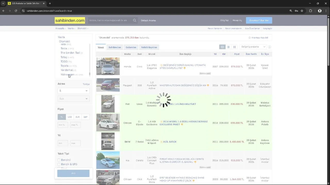Open the Favori İlanlarım link

215,29
